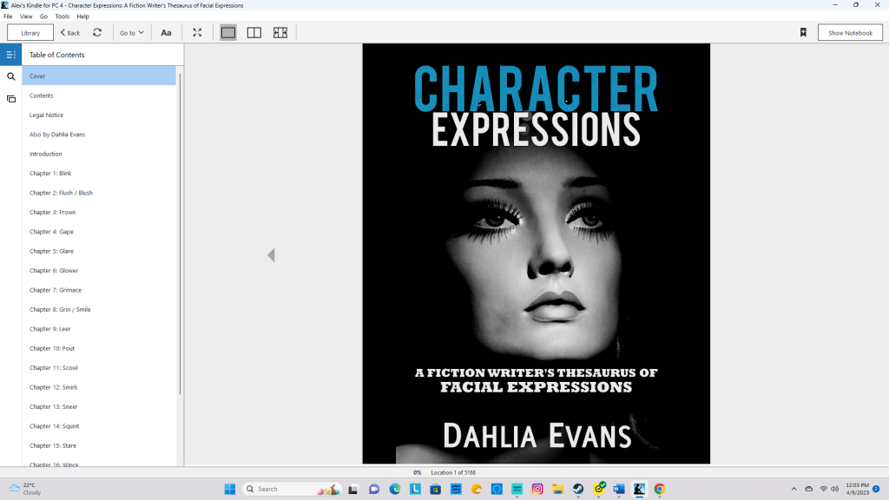Image resolution: width=889 pixels, height=500 pixels.
Task: Open the Tools menu
Action: 62,16
